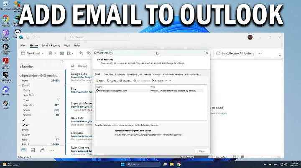Open the File menu
301x168 pixels.
coord(23,45)
